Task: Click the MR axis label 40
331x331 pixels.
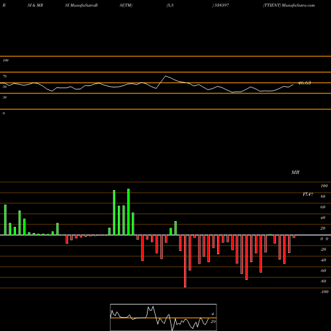Action: click(x=323, y=218)
